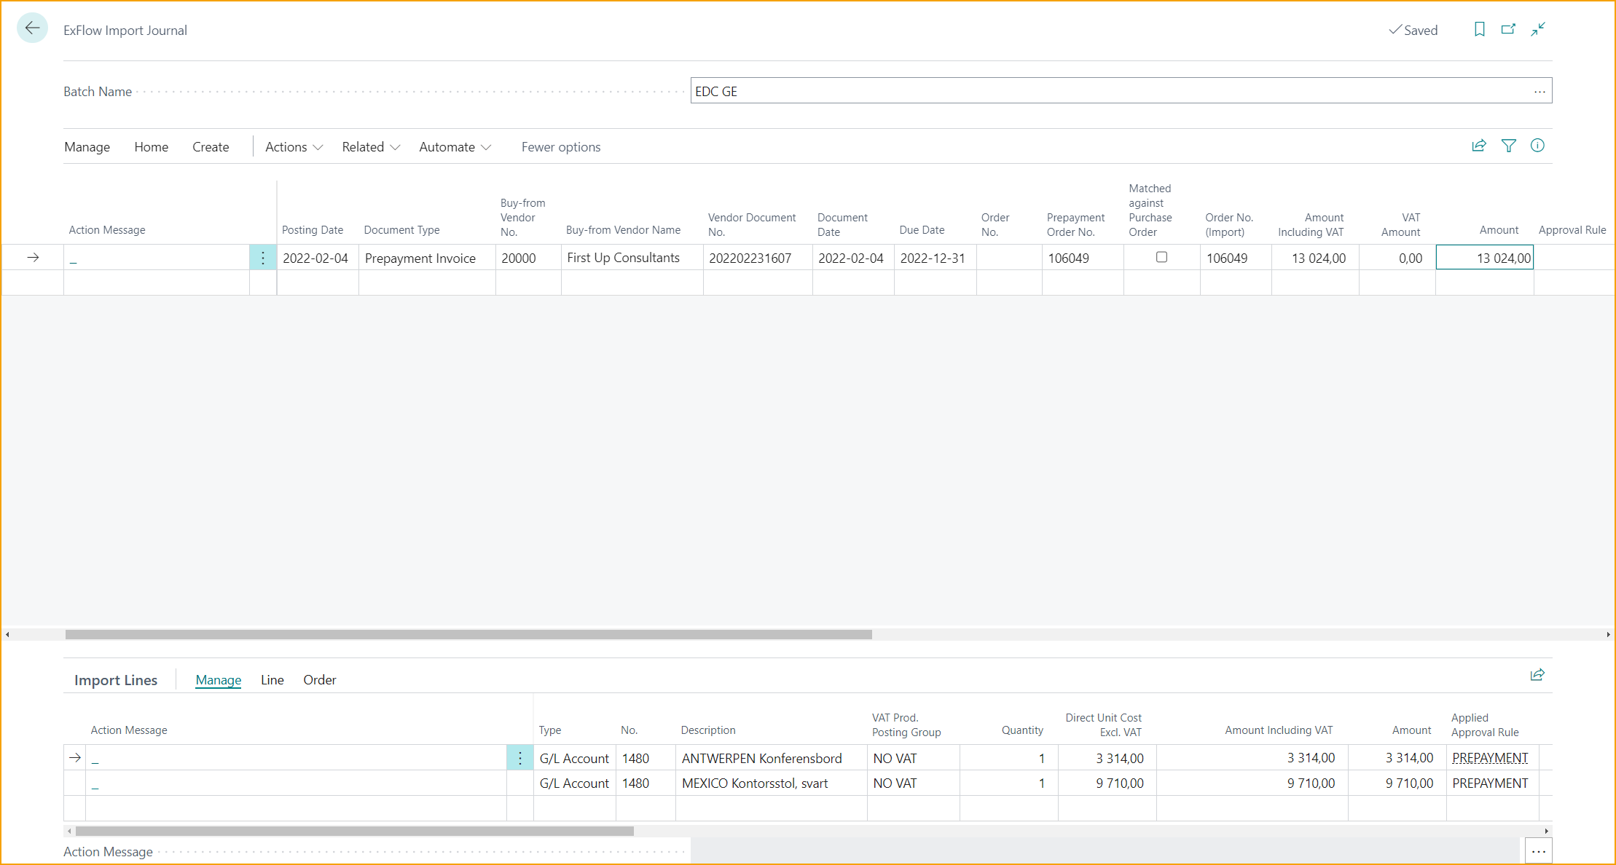Open the PREPAYMENT approval rule link
This screenshot has width=1616, height=865.
pyautogui.click(x=1490, y=757)
